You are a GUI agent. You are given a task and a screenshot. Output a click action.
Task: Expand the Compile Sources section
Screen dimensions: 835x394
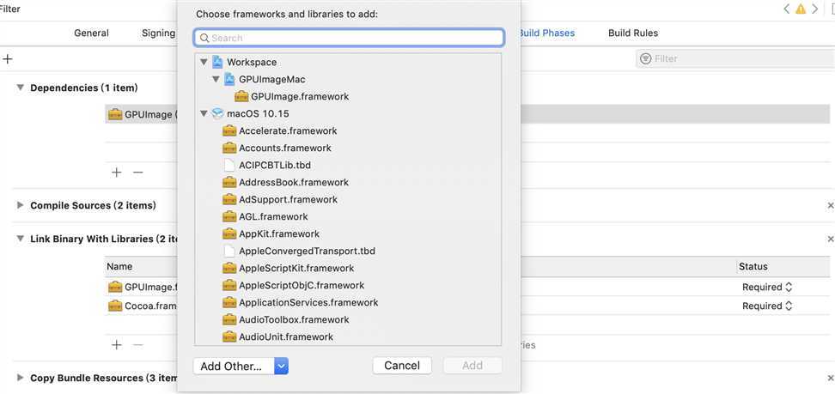21,205
